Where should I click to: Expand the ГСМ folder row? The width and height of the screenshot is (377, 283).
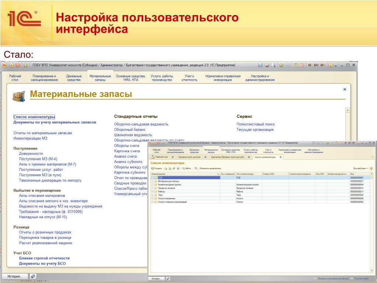pos(152,178)
